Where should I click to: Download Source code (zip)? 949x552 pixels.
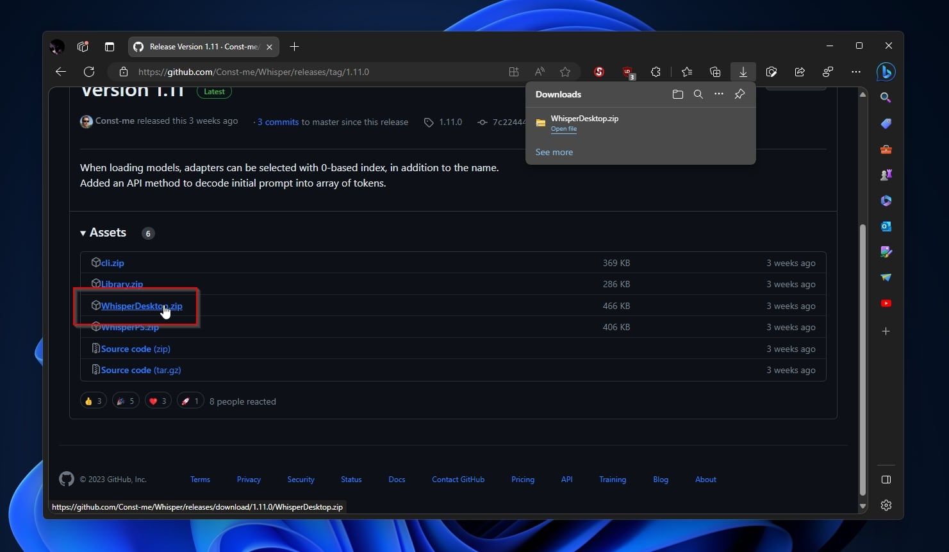click(135, 349)
